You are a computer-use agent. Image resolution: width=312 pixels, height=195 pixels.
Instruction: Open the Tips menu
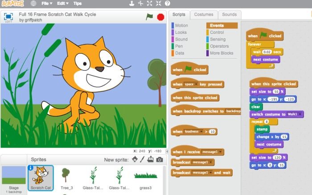point(78,4)
